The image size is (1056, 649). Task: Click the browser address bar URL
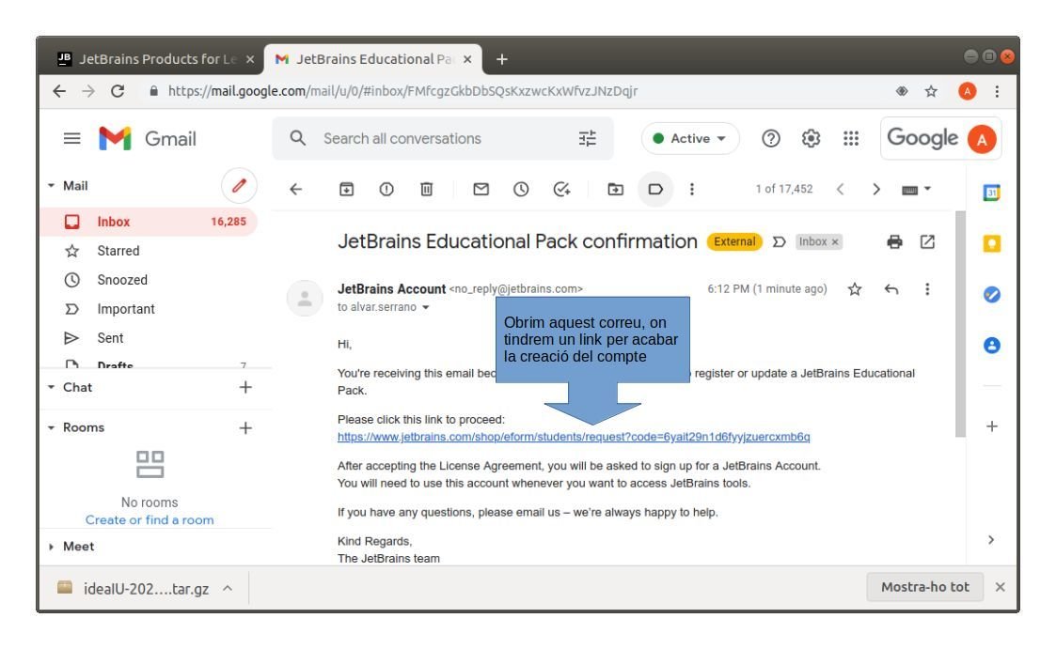click(x=402, y=91)
